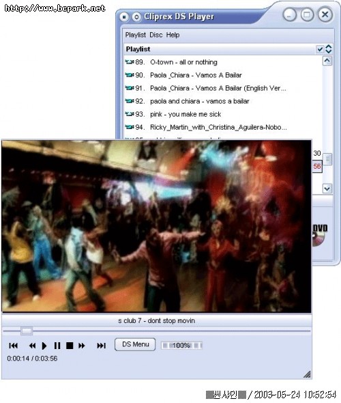The width and height of the screenshot is (341, 403).
Task: Open the Help menu
Action: click(x=173, y=35)
